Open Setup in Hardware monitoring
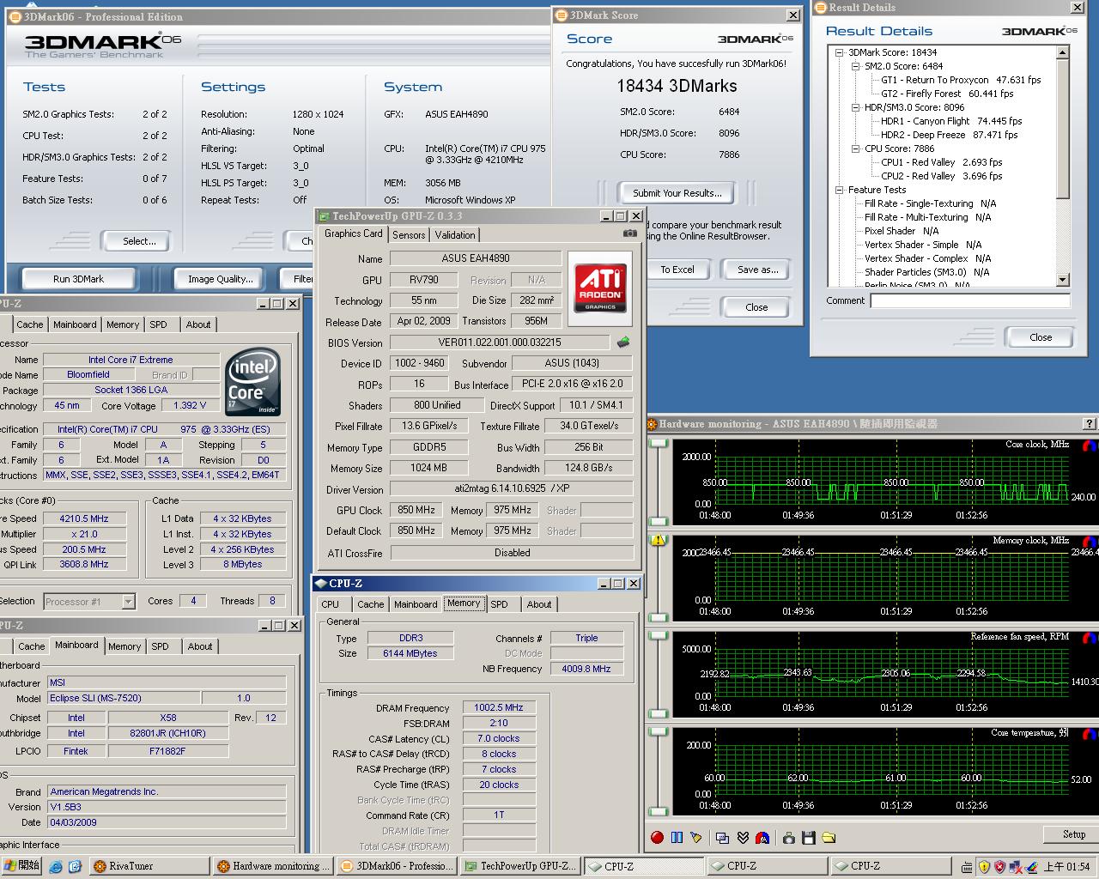This screenshot has width=1099, height=879. (1073, 834)
